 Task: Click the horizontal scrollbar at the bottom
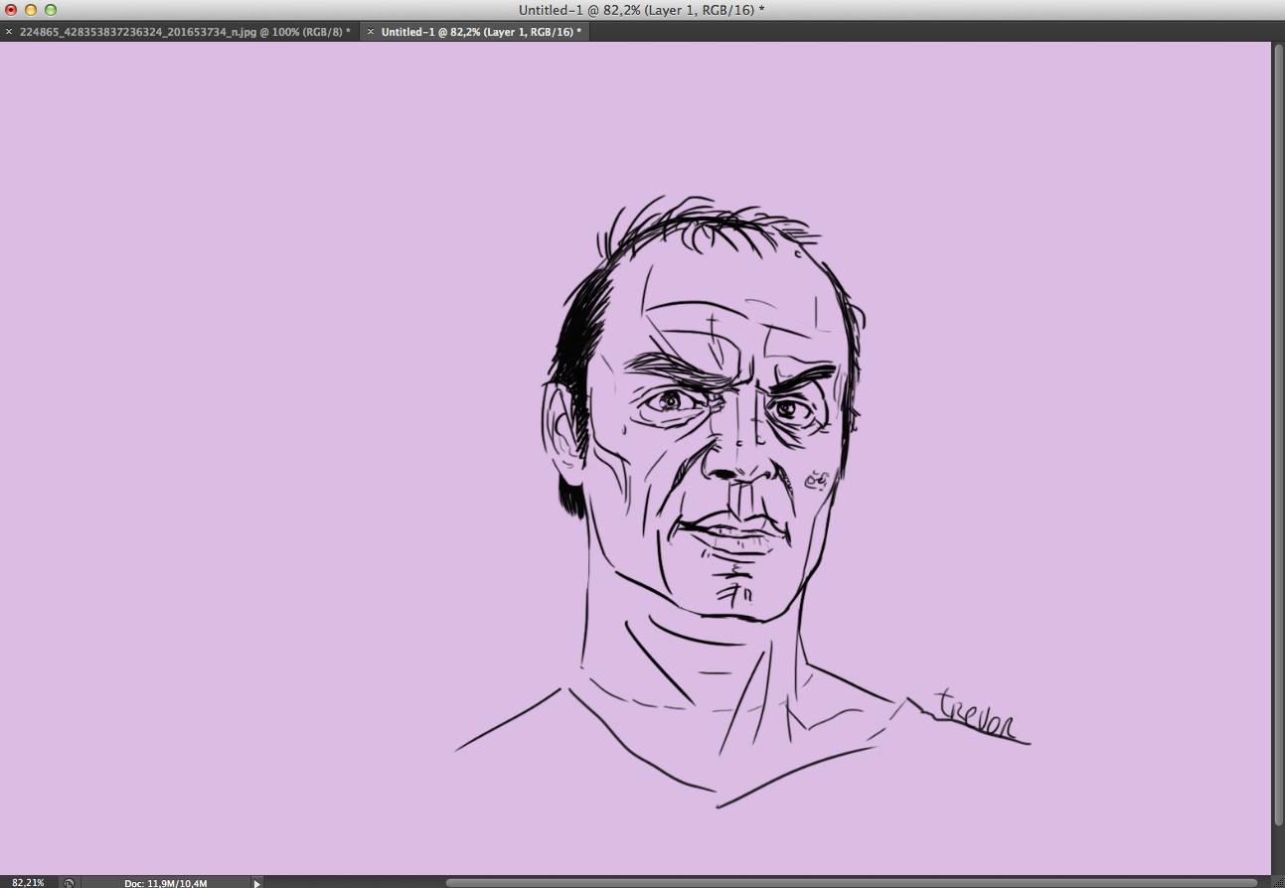coord(852,882)
